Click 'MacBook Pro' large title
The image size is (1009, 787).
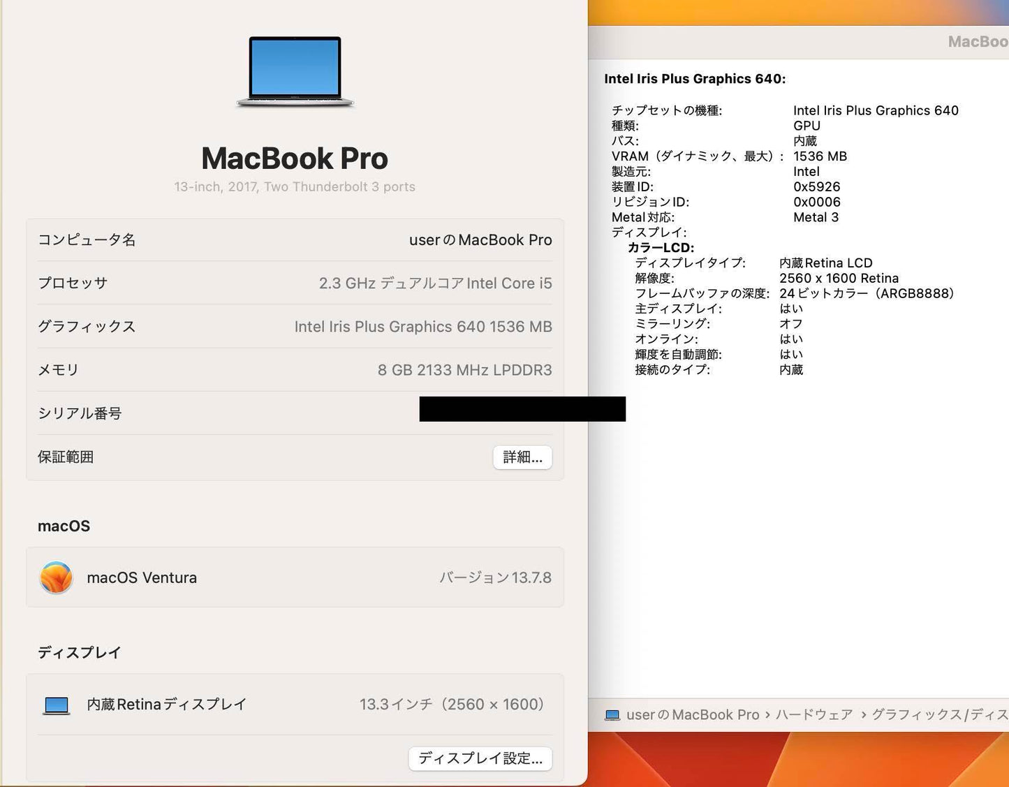tap(295, 159)
